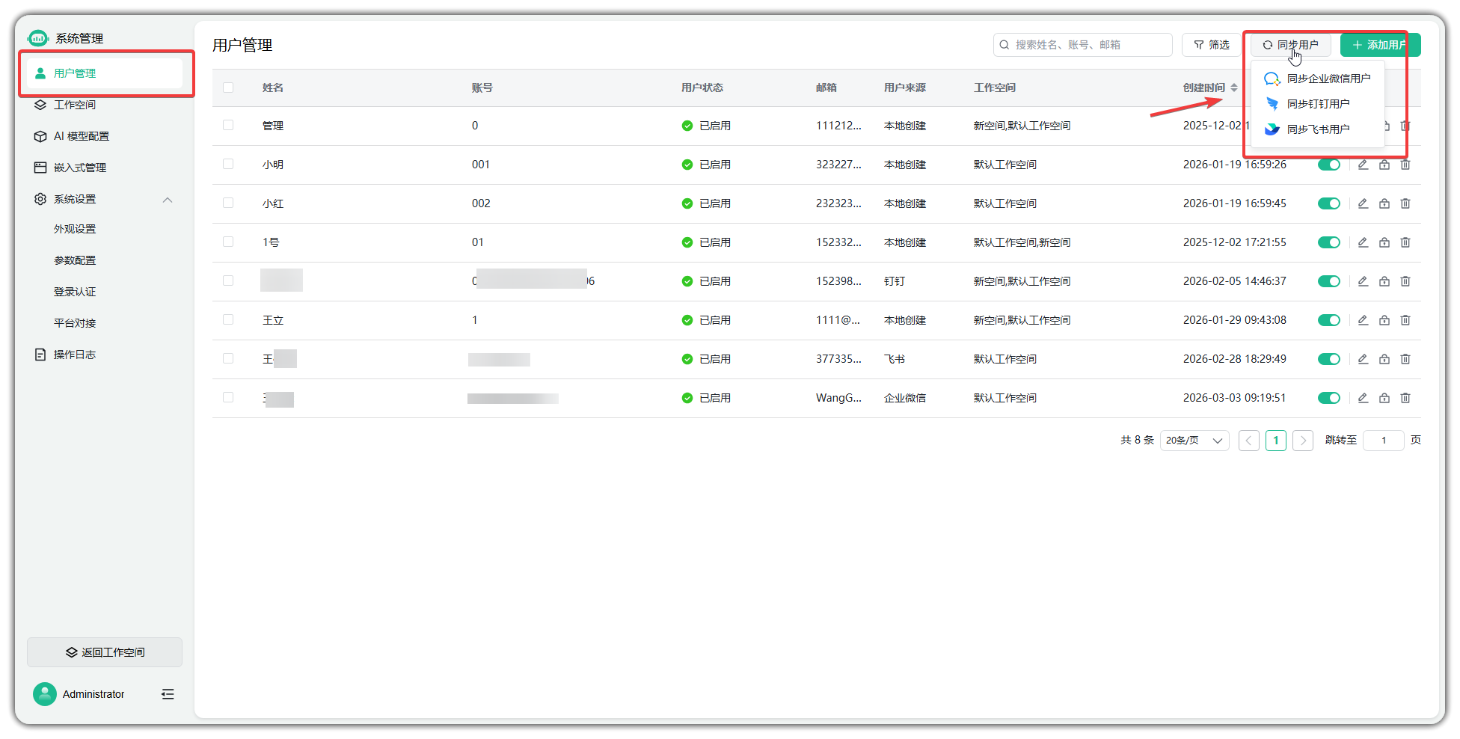
Task: Click the edit pencil icon for user 王立
Action: [x=1363, y=320]
